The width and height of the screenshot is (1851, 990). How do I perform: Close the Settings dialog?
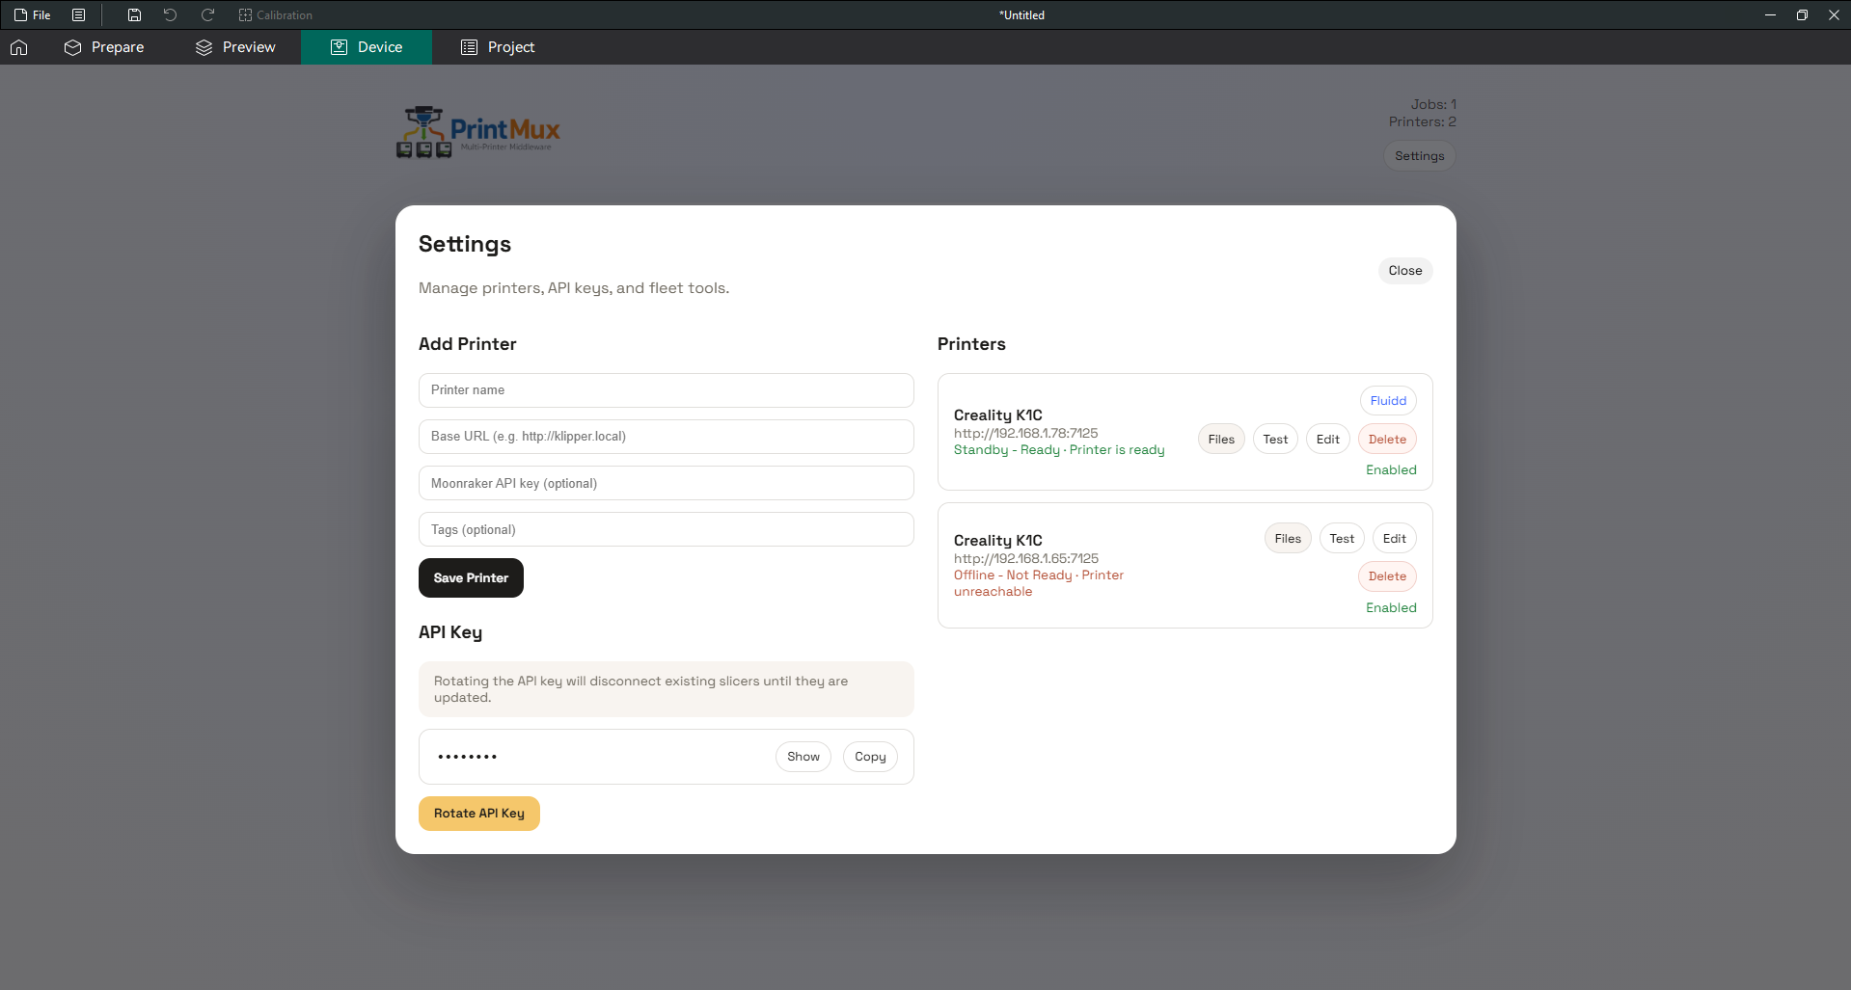click(1404, 270)
